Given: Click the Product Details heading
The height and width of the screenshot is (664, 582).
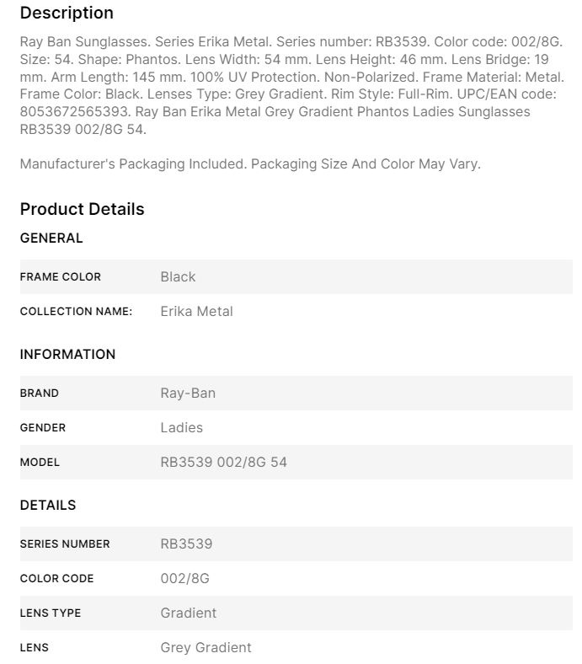Looking at the screenshot, I should pyautogui.click(x=82, y=209).
